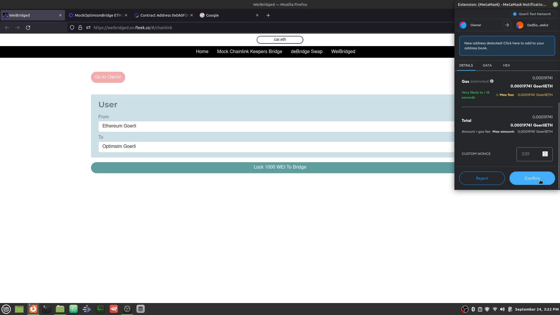Image resolution: width=560 pixels, height=315 pixels.
Task: Click the back navigation arrow in browser
Action: click(x=7, y=27)
